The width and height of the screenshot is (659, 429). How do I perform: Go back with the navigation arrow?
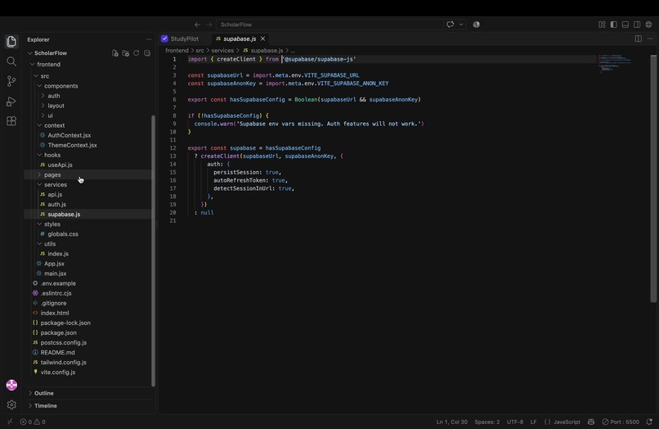pyautogui.click(x=198, y=25)
